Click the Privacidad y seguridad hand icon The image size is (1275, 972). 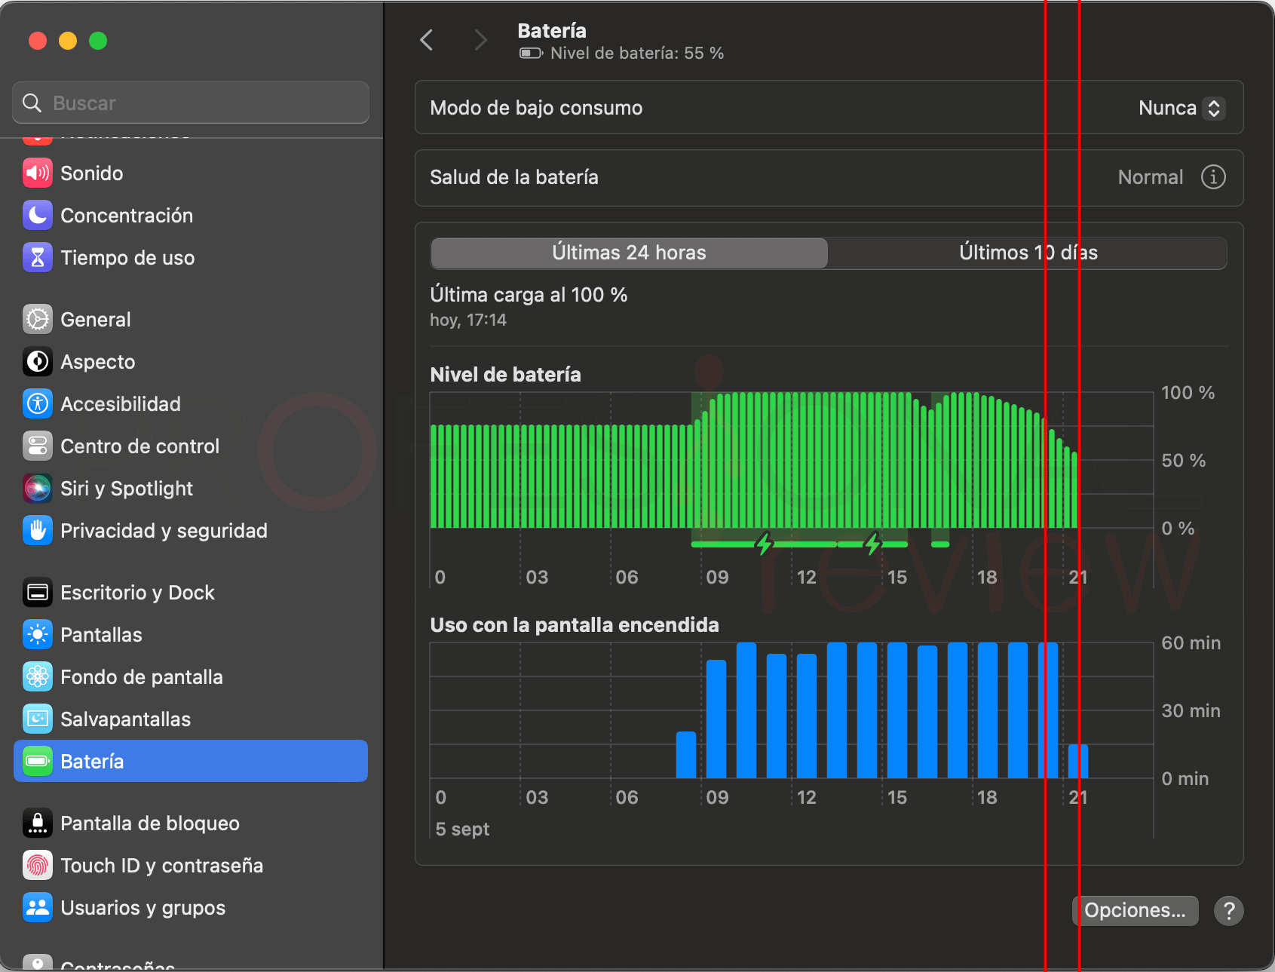click(x=38, y=531)
